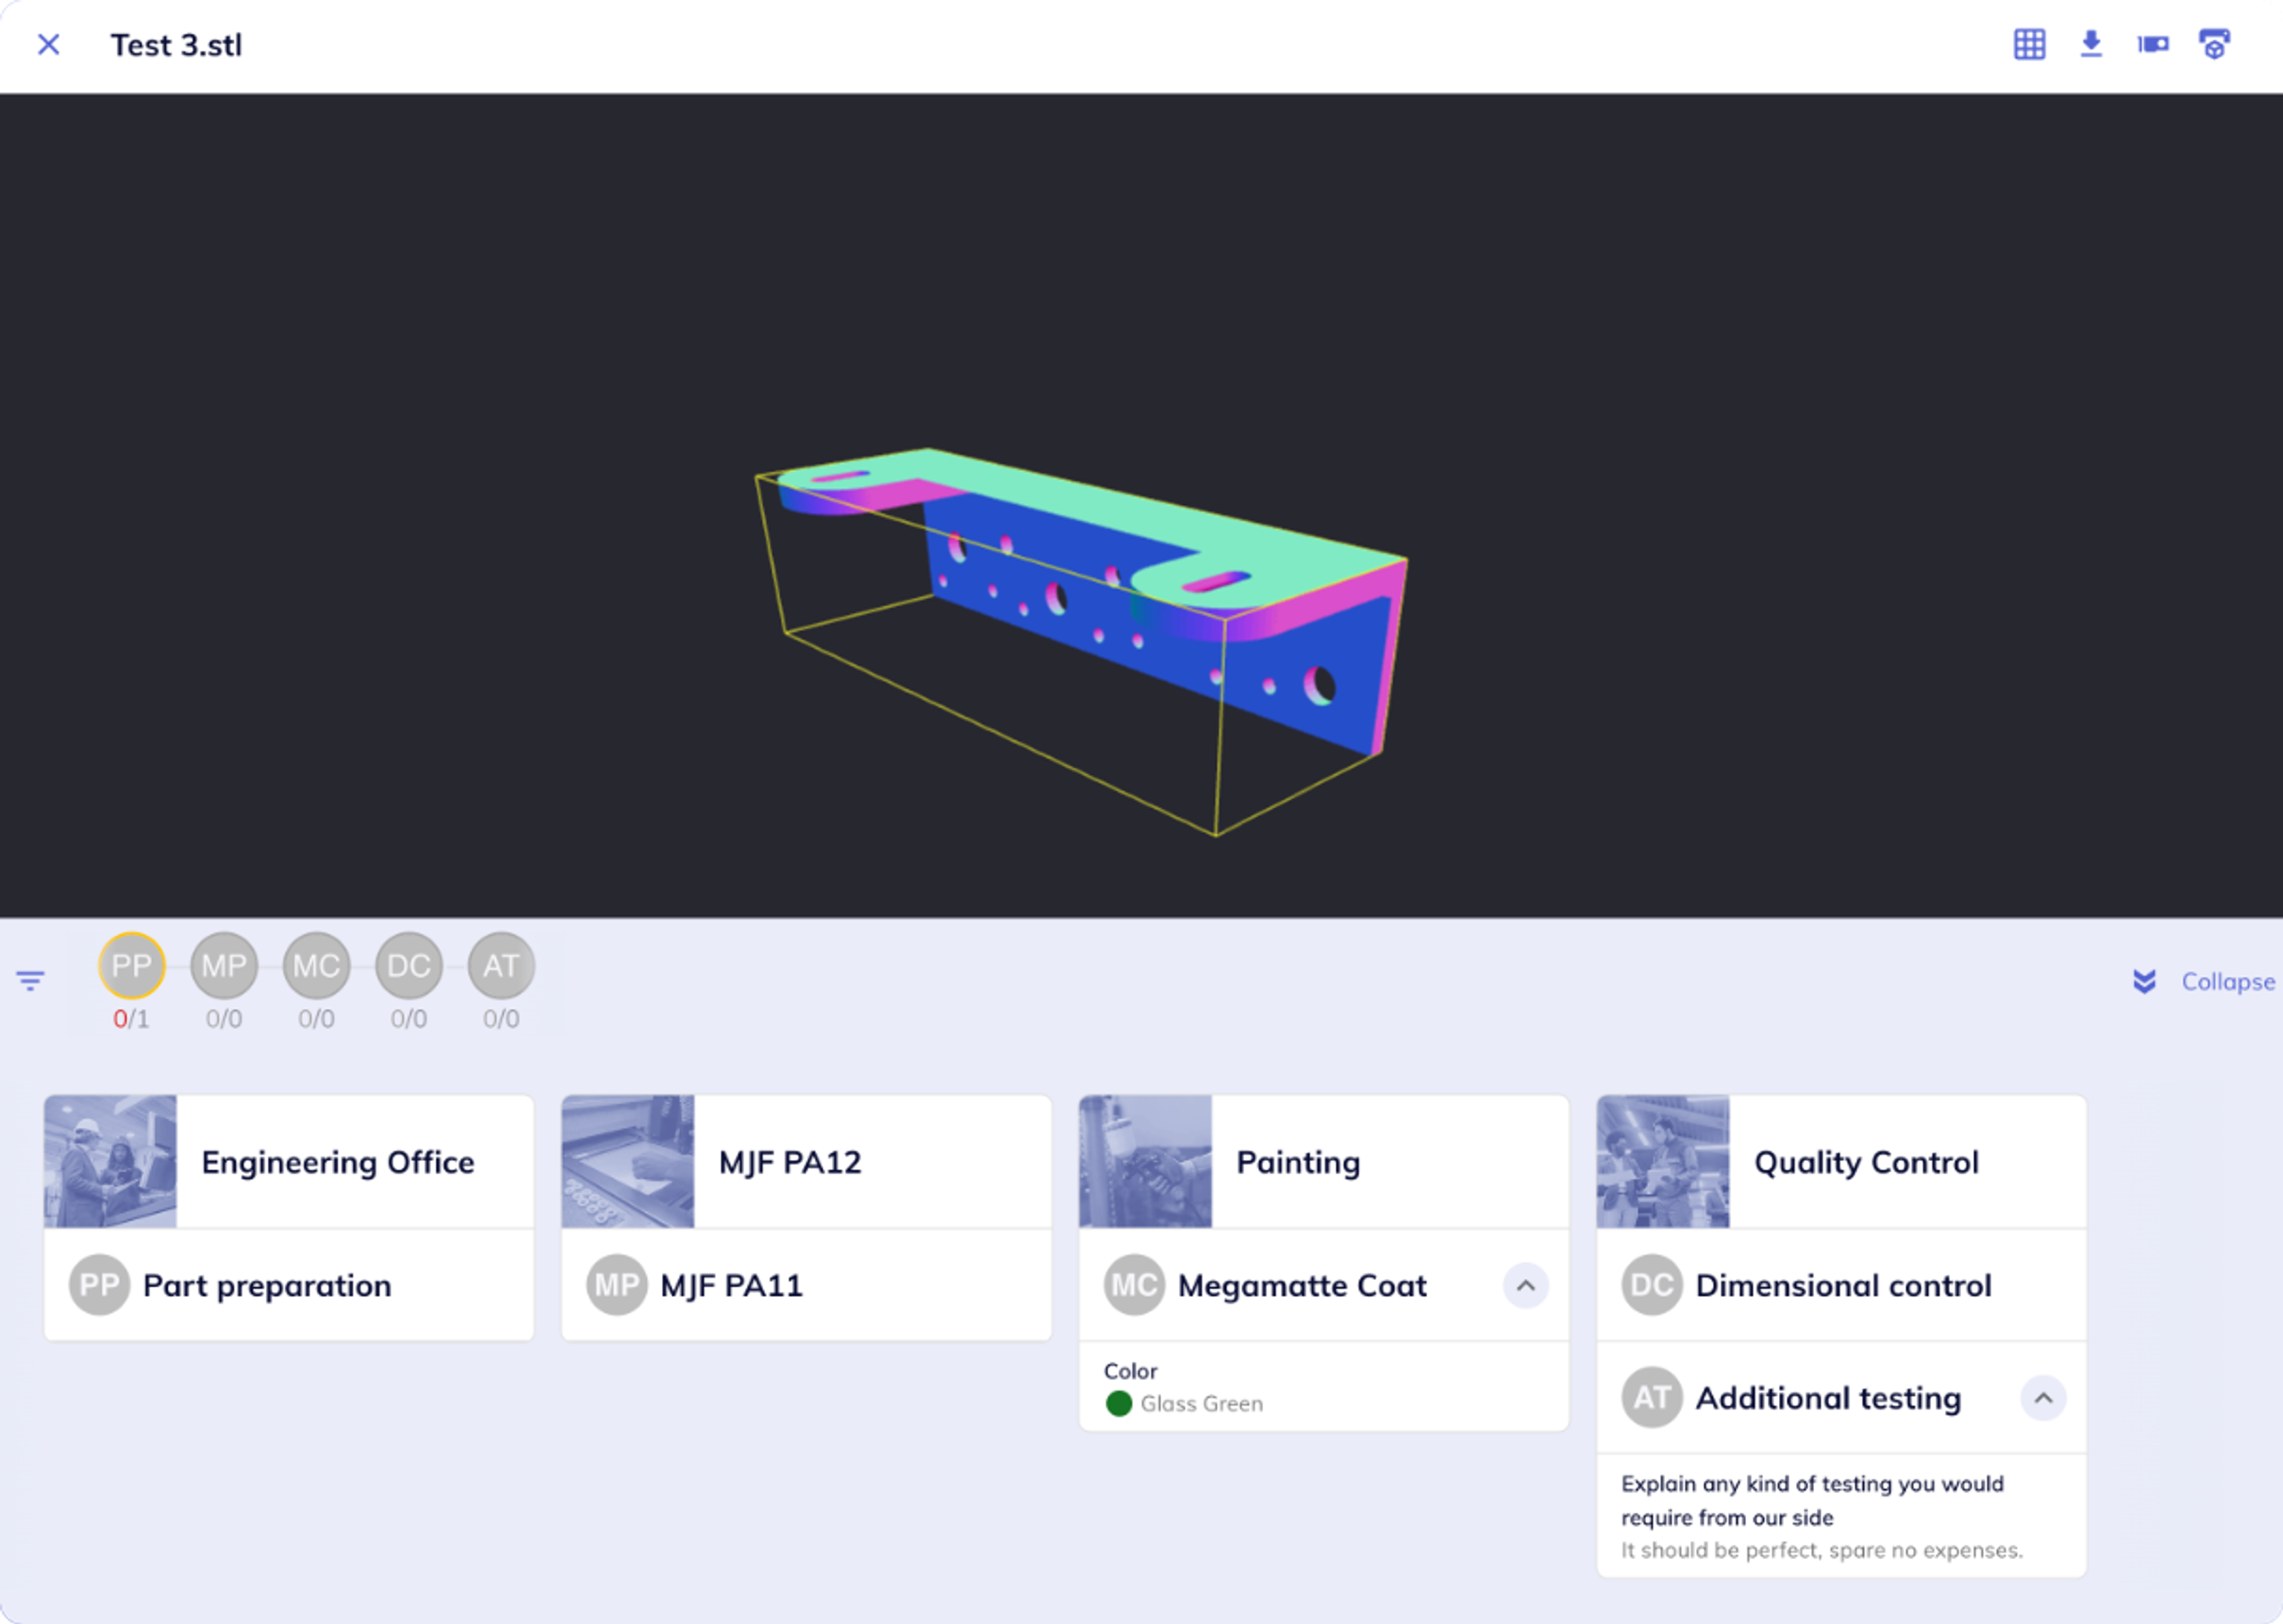Click the camera view icon

[x=2153, y=45]
